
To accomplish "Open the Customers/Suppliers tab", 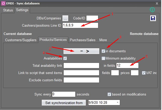I will coord(21,40).
